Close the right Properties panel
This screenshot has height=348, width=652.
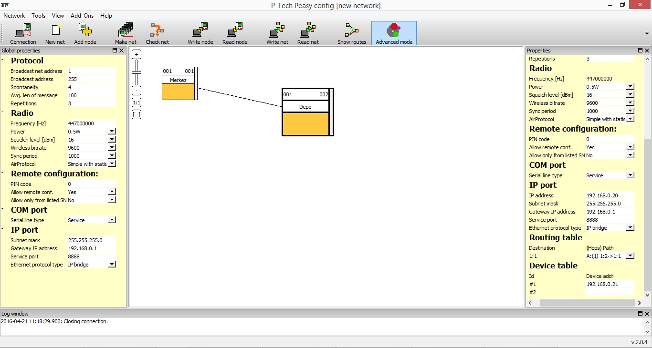point(647,51)
